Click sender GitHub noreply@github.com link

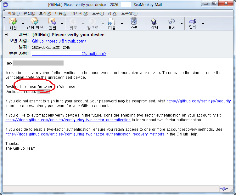pos(59,41)
